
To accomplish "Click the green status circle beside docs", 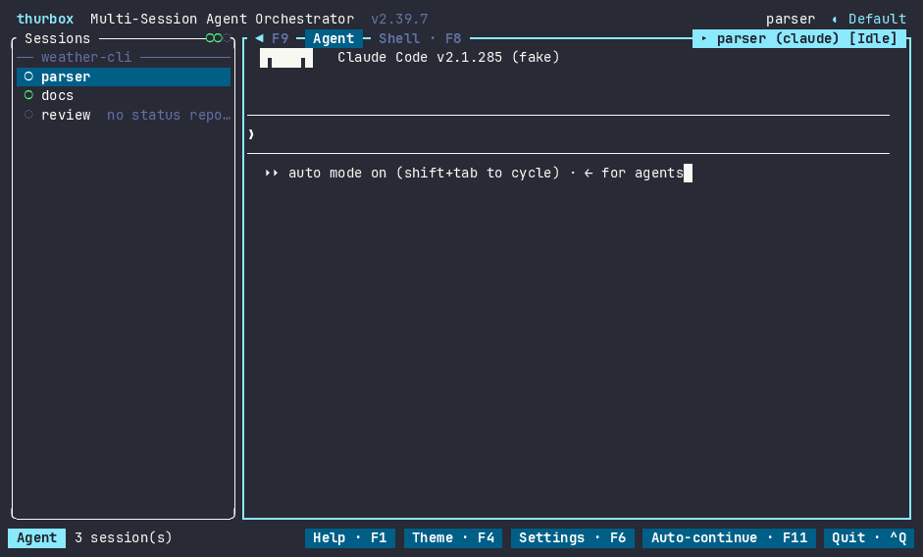I will coord(28,95).
